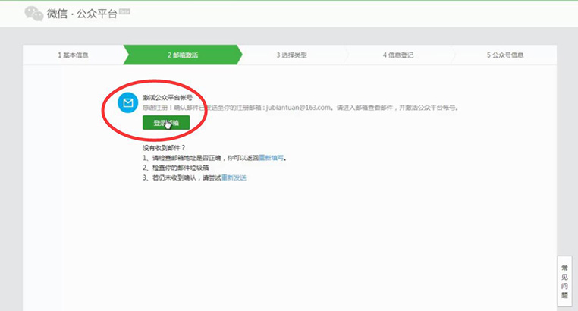Select step 2 邮箱激活

point(182,55)
